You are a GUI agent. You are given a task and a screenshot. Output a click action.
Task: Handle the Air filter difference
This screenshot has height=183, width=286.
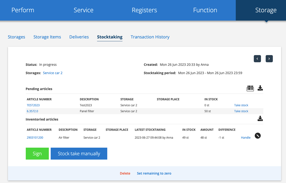pyautogui.click(x=246, y=137)
